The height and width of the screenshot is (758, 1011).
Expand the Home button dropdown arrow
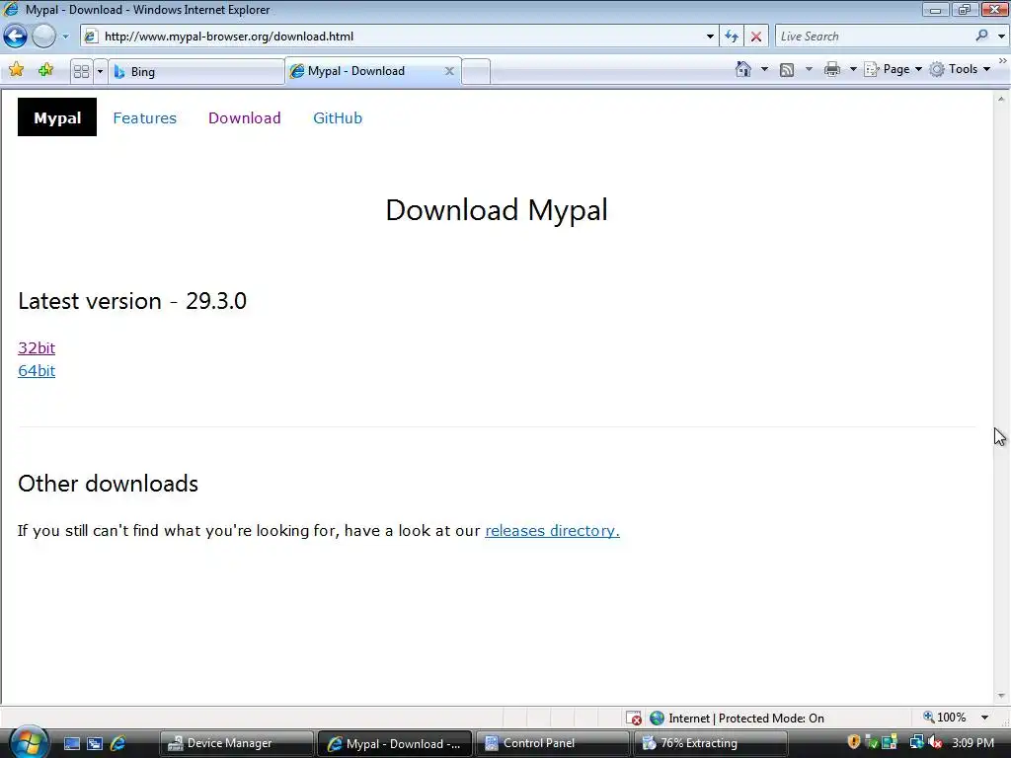tap(765, 69)
